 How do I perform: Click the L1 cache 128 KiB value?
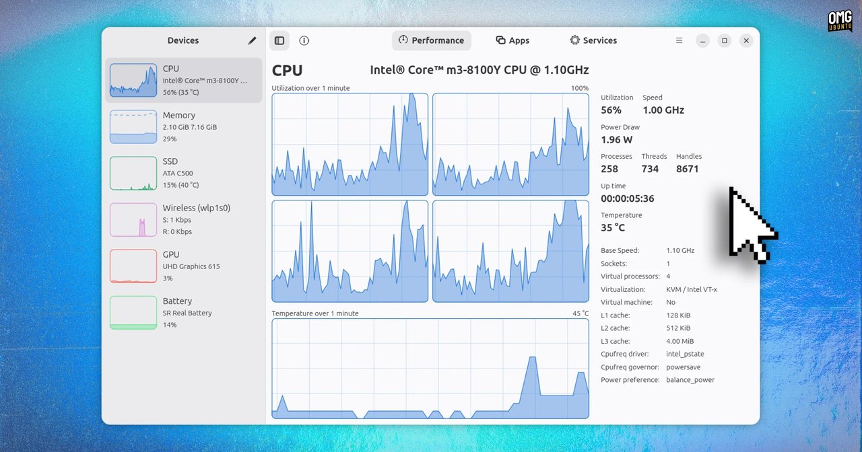(678, 315)
